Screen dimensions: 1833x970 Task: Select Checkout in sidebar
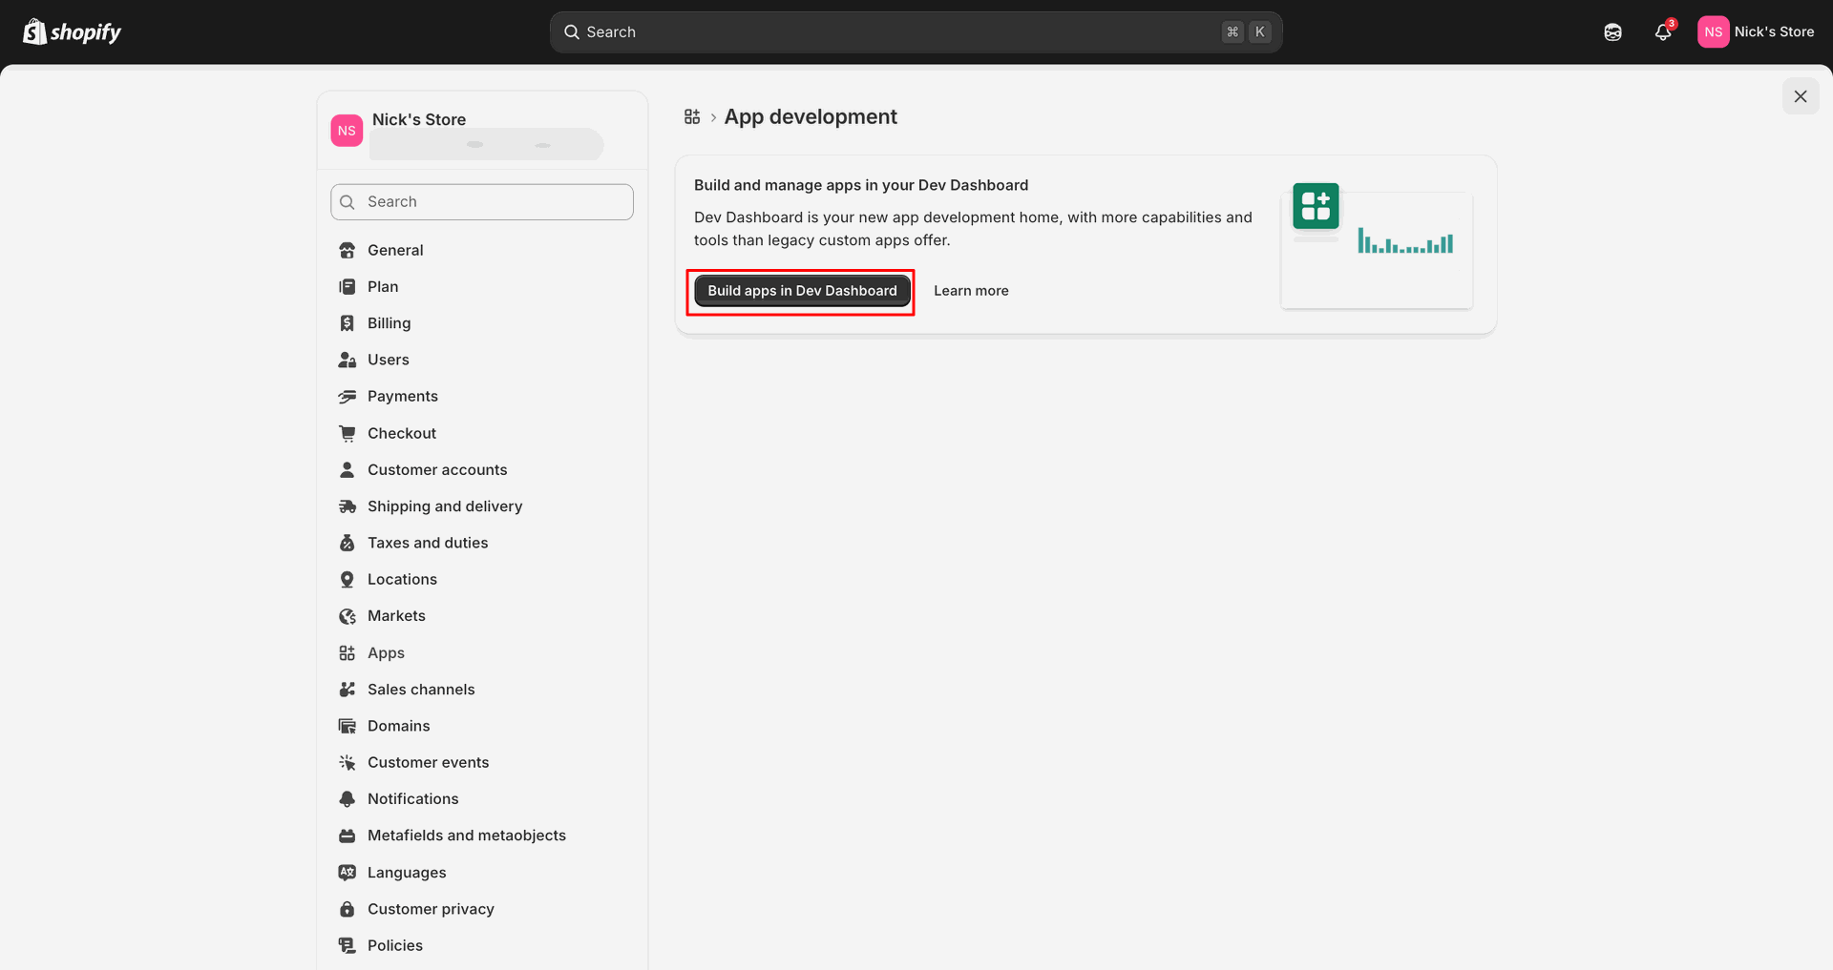(x=402, y=433)
